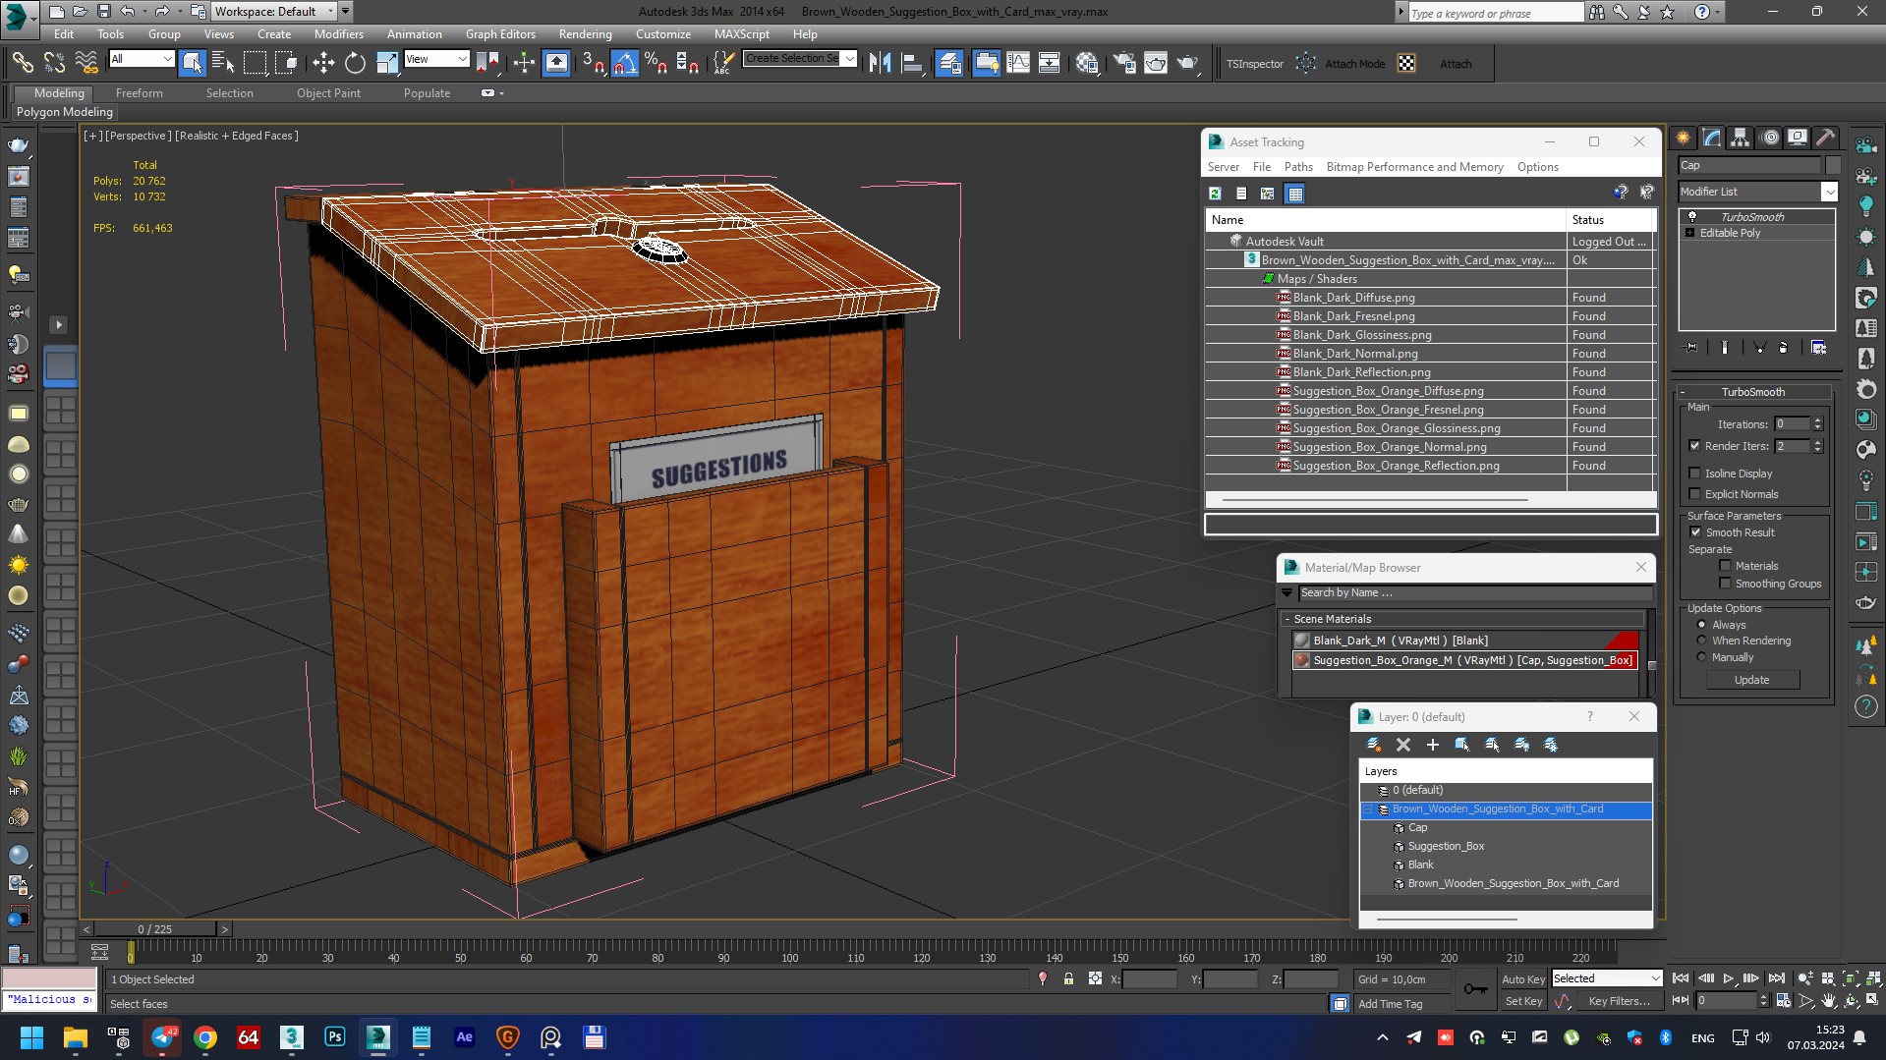Image resolution: width=1886 pixels, height=1060 pixels.
Task: Click Refresh icon in Asset Tracking
Action: pyautogui.click(x=1215, y=194)
